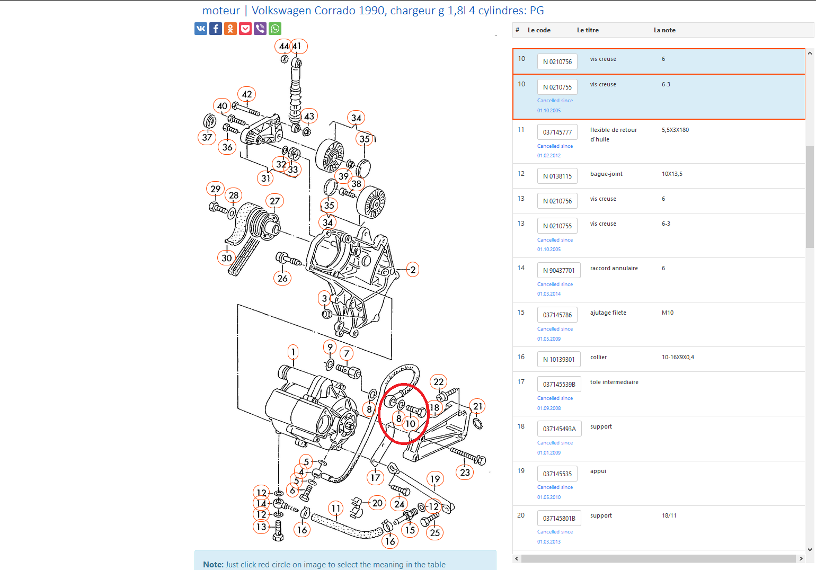
Task: Select diagram callout circle 36
Action: (x=227, y=147)
